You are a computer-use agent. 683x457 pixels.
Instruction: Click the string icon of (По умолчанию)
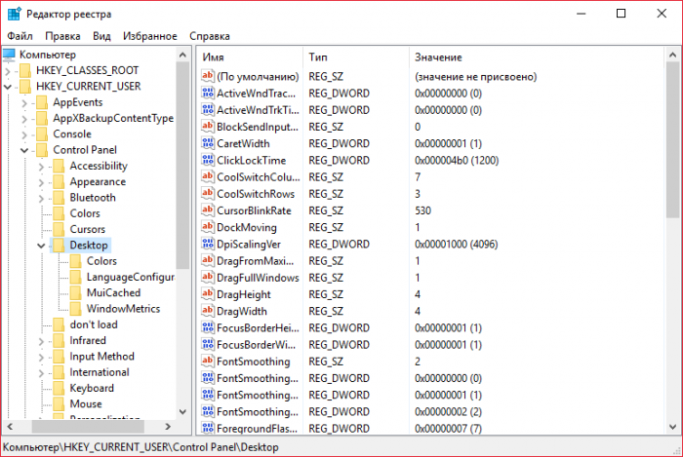207,76
